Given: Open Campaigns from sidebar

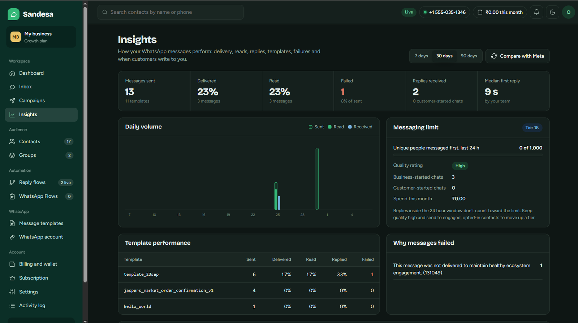Looking at the screenshot, I should tap(41, 101).
